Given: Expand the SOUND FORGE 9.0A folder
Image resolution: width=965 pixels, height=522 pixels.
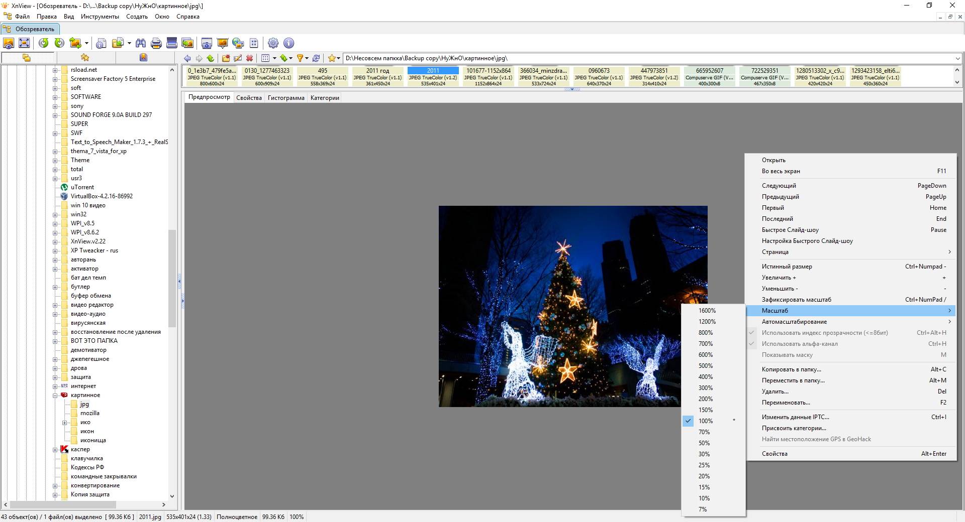Looking at the screenshot, I should coord(55,115).
